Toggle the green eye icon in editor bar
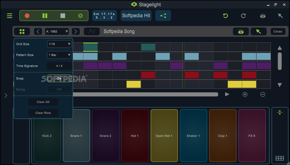 point(241,31)
